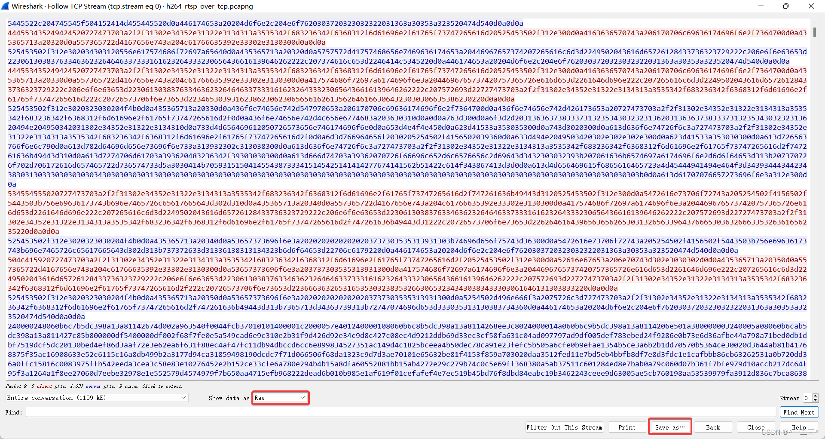Screen dimensions: 825x439
Task: Click Filter Out This Stream button
Action: tap(564, 427)
